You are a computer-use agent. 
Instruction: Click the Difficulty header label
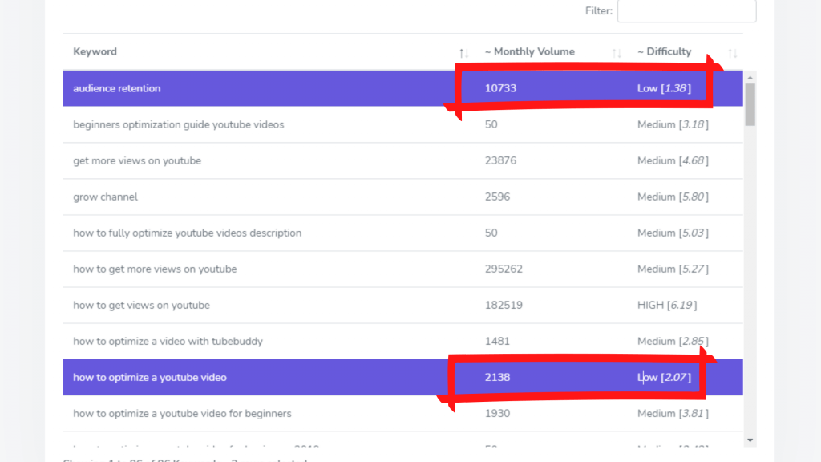pos(664,52)
